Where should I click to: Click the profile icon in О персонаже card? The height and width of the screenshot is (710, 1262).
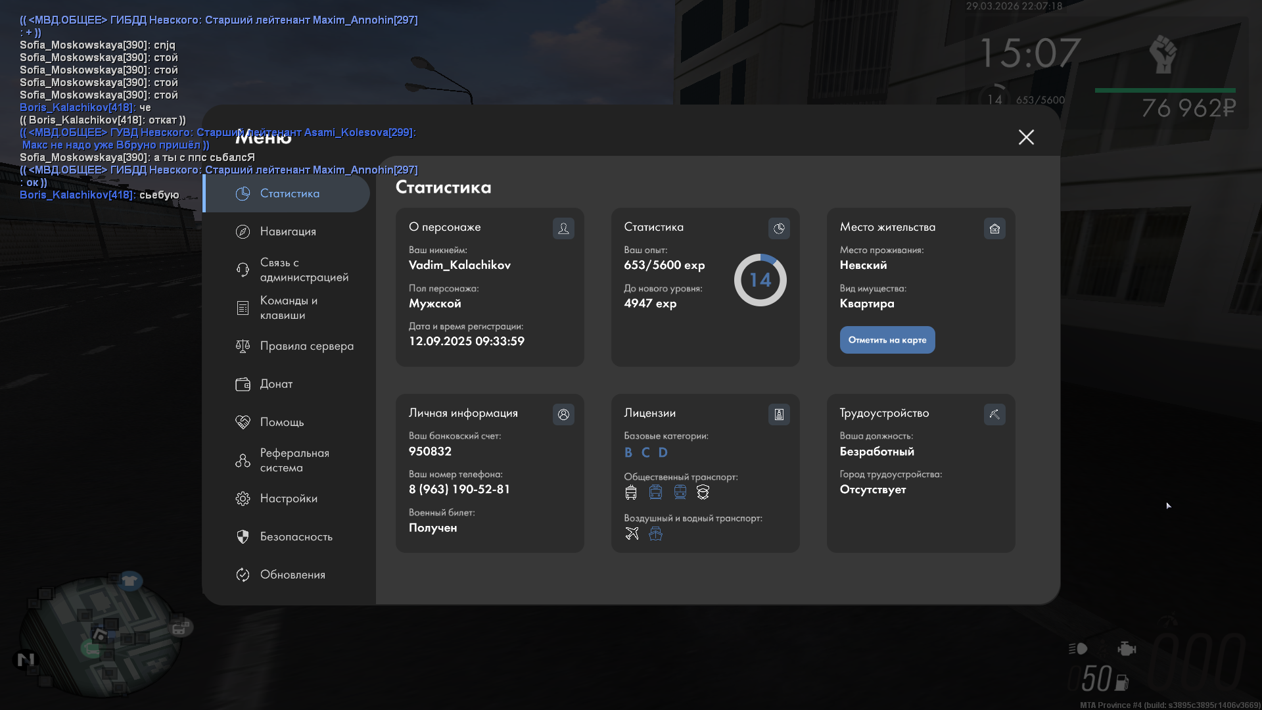point(563,228)
